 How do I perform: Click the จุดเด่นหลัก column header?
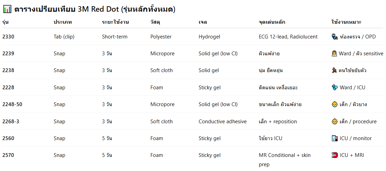[x=272, y=22]
